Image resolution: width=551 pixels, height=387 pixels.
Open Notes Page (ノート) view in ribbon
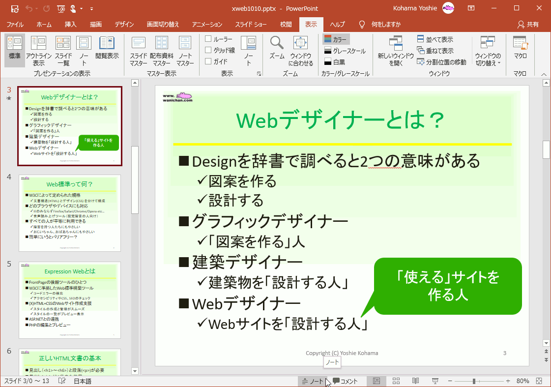pyautogui.click(x=84, y=51)
